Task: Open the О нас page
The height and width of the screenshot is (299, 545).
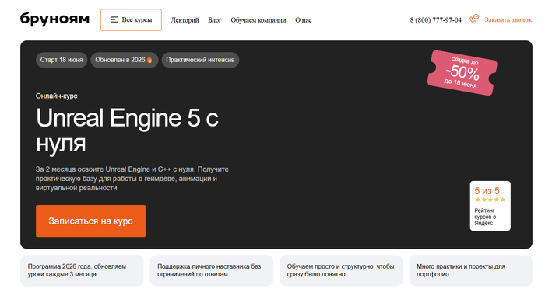Action: point(304,20)
